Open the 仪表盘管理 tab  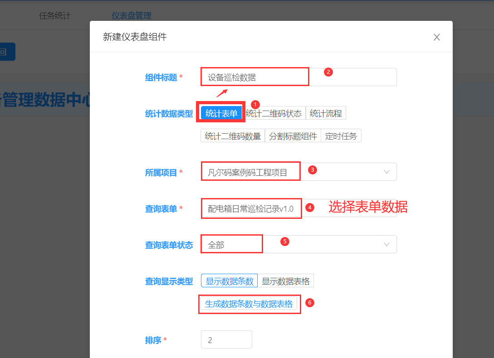pyautogui.click(x=132, y=16)
